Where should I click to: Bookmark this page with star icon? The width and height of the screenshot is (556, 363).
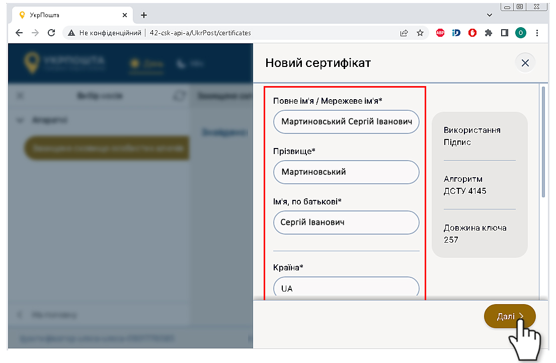420,33
